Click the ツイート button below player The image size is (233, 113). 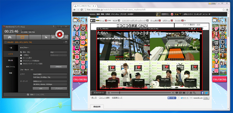(185, 98)
